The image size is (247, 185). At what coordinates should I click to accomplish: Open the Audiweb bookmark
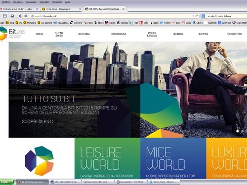[210, 23]
